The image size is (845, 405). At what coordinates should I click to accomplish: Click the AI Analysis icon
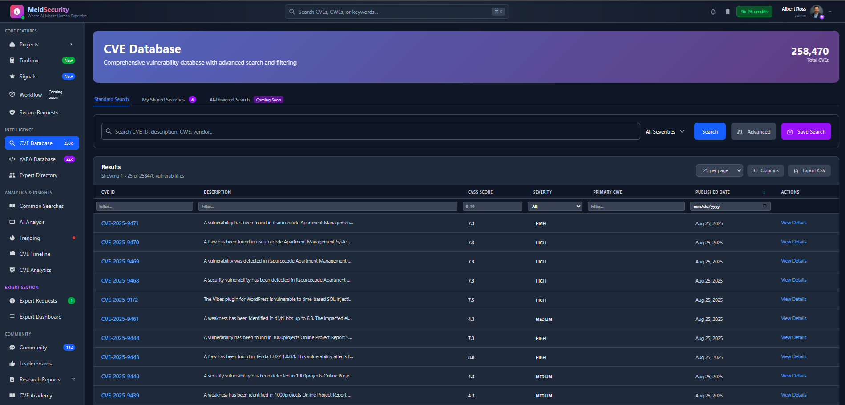coord(12,222)
